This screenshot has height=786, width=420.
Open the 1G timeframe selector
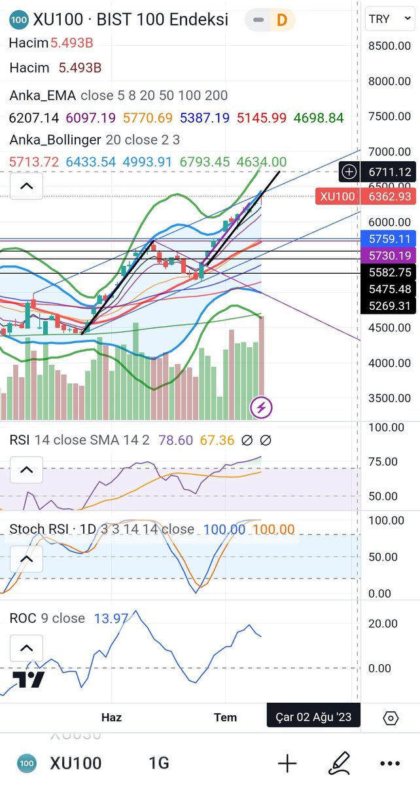159,763
